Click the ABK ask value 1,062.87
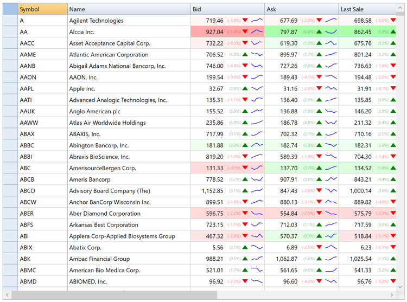Image resolution: width=407 pixels, height=302 pixels. point(287,259)
